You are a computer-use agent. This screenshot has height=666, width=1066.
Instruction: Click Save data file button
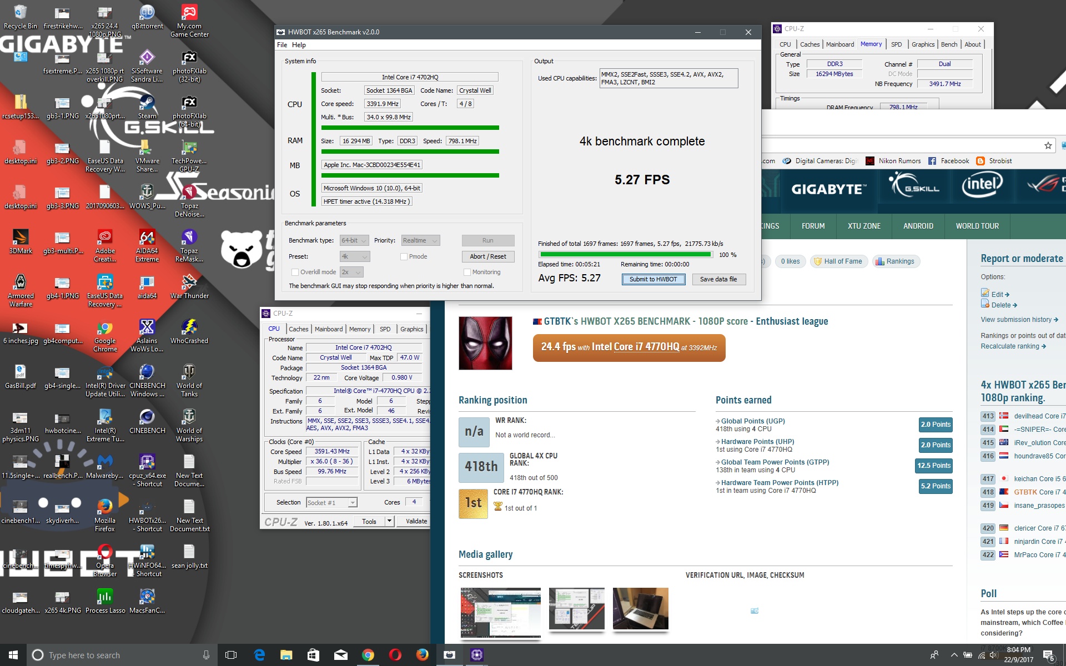pyautogui.click(x=718, y=279)
